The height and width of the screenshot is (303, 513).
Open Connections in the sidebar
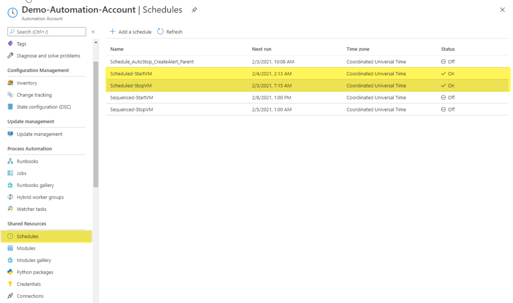[x=11, y=295]
